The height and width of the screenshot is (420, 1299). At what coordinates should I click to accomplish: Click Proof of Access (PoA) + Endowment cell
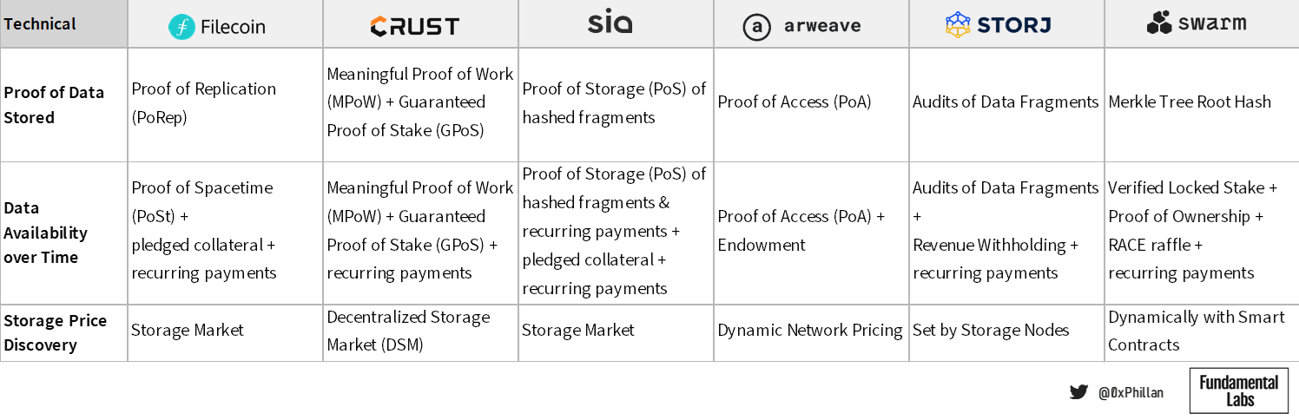coord(801,231)
